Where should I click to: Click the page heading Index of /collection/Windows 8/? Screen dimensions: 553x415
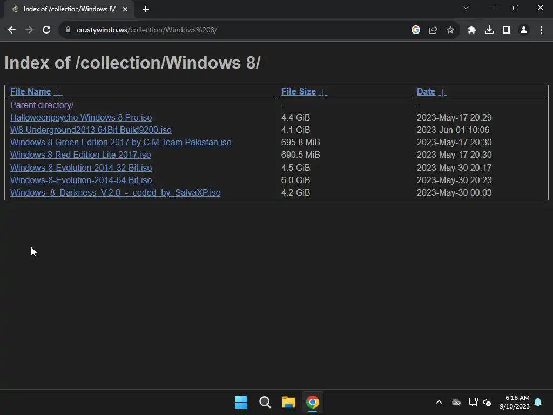132,63
